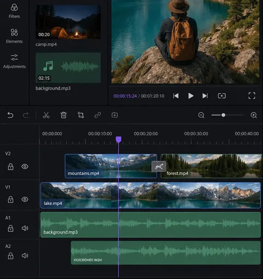The height and width of the screenshot is (279, 263).
Task: Click the purple playhead marker
Action: [x=118, y=139]
